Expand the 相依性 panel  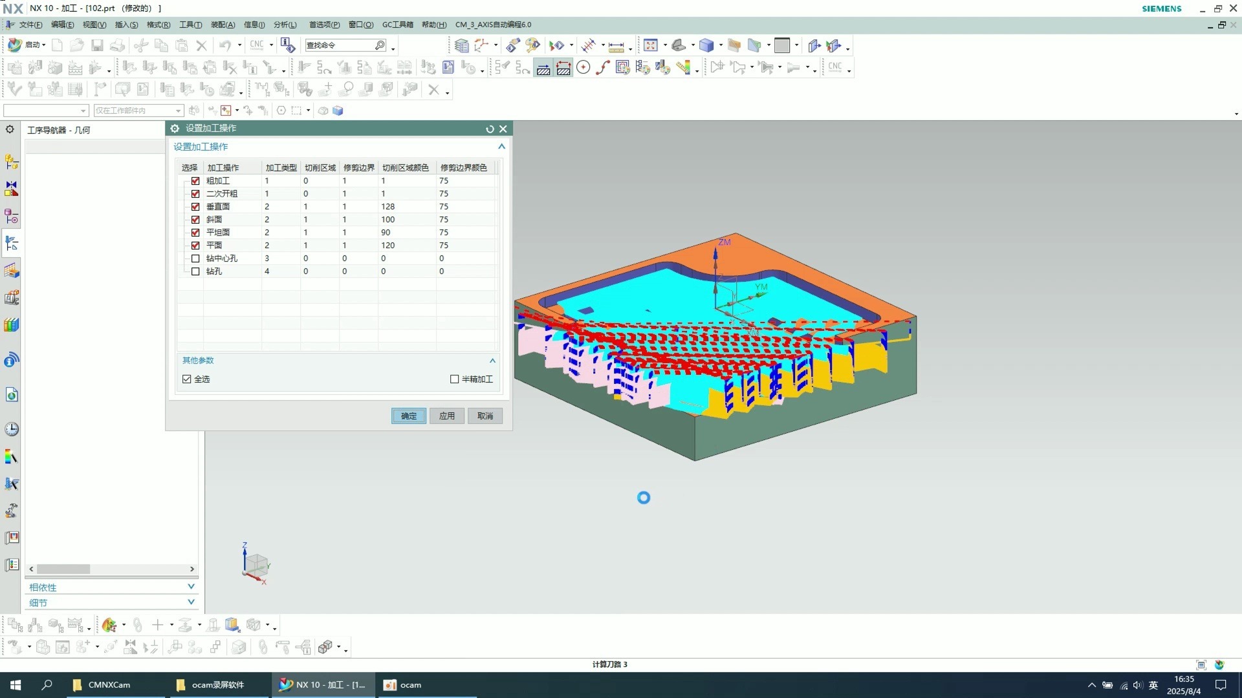point(191,587)
